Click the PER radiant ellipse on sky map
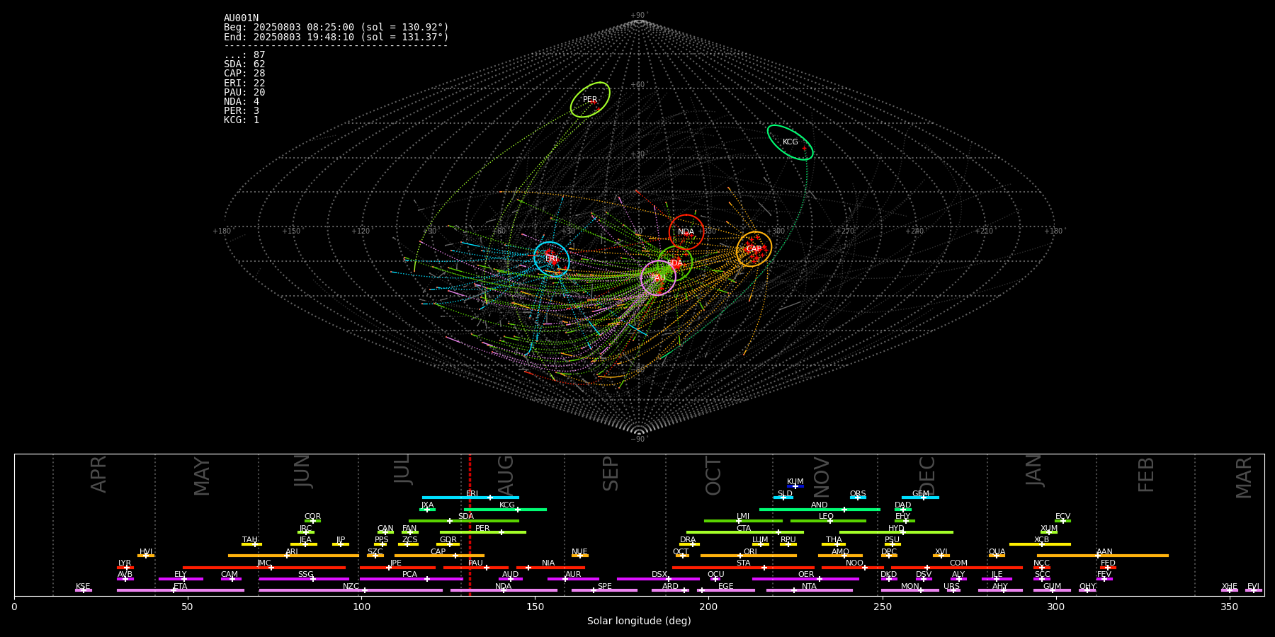 coord(590,100)
